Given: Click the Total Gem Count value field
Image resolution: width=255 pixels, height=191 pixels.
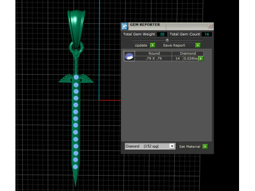Looking at the screenshot, I should (x=207, y=34).
